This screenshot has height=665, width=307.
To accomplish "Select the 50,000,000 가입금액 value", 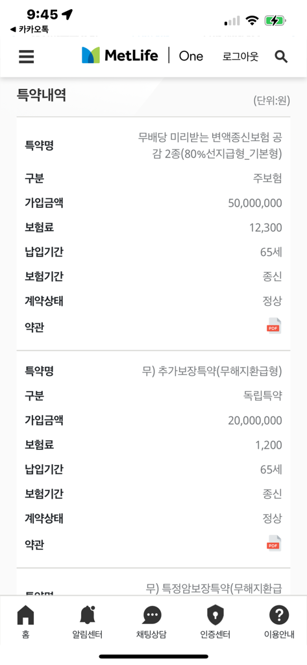I will pyautogui.click(x=255, y=203).
